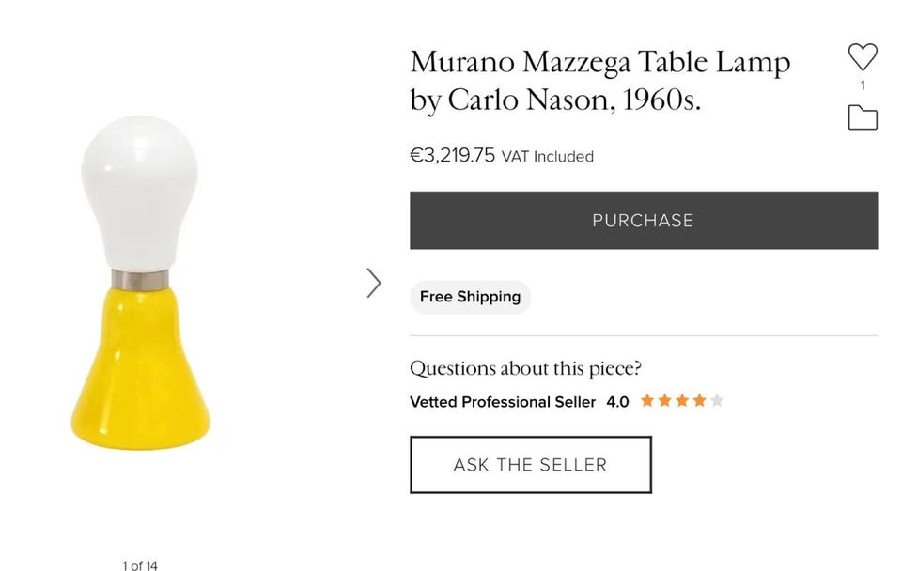Viewport: 902px width, 571px height.
Task: Click the VAT Included label
Action: coord(548,157)
